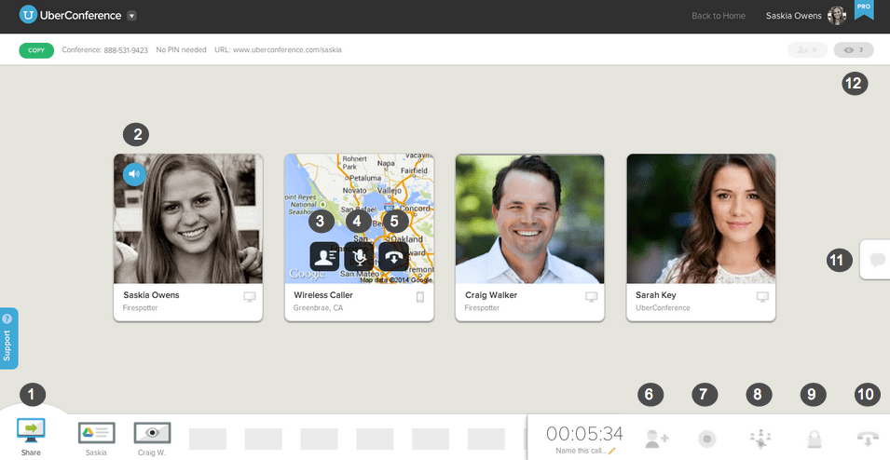Click the desktop icon on Craig Walker card
890x460 pixels.
coord(592,297)
